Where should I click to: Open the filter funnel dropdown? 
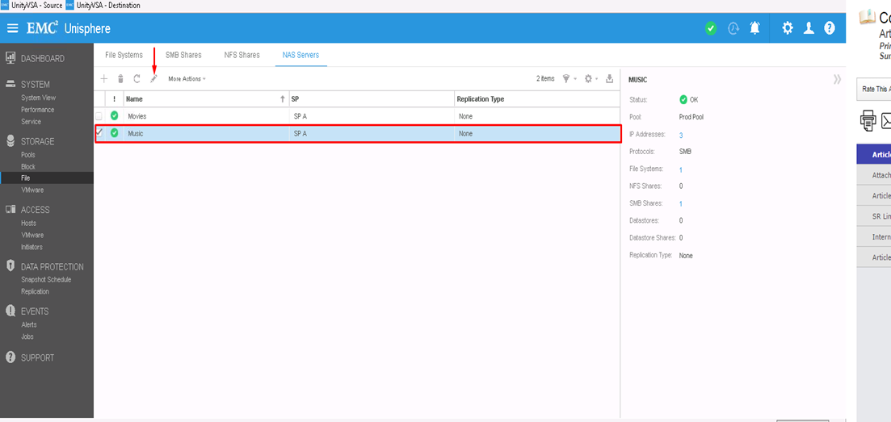coord(568,79)
